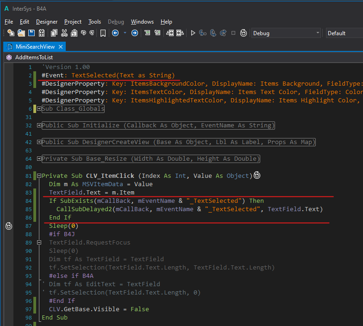
Task: Open the Designer menu
Action: [x=47, y=22]
